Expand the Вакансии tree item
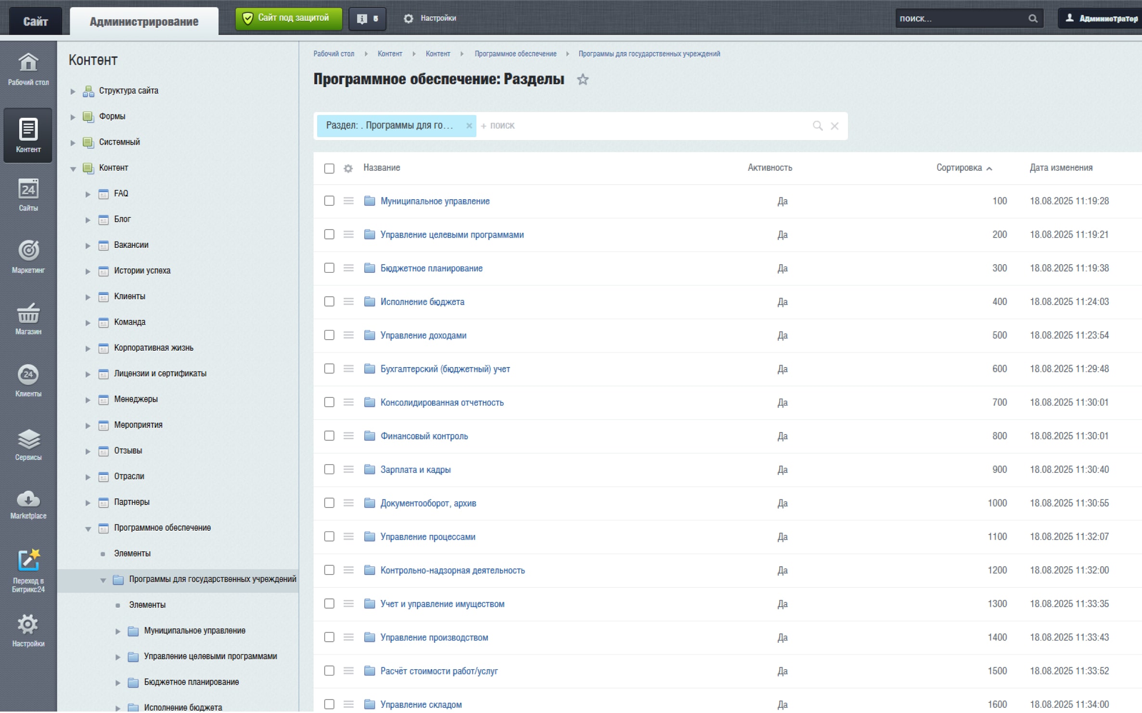 click(x=88, y=246)
